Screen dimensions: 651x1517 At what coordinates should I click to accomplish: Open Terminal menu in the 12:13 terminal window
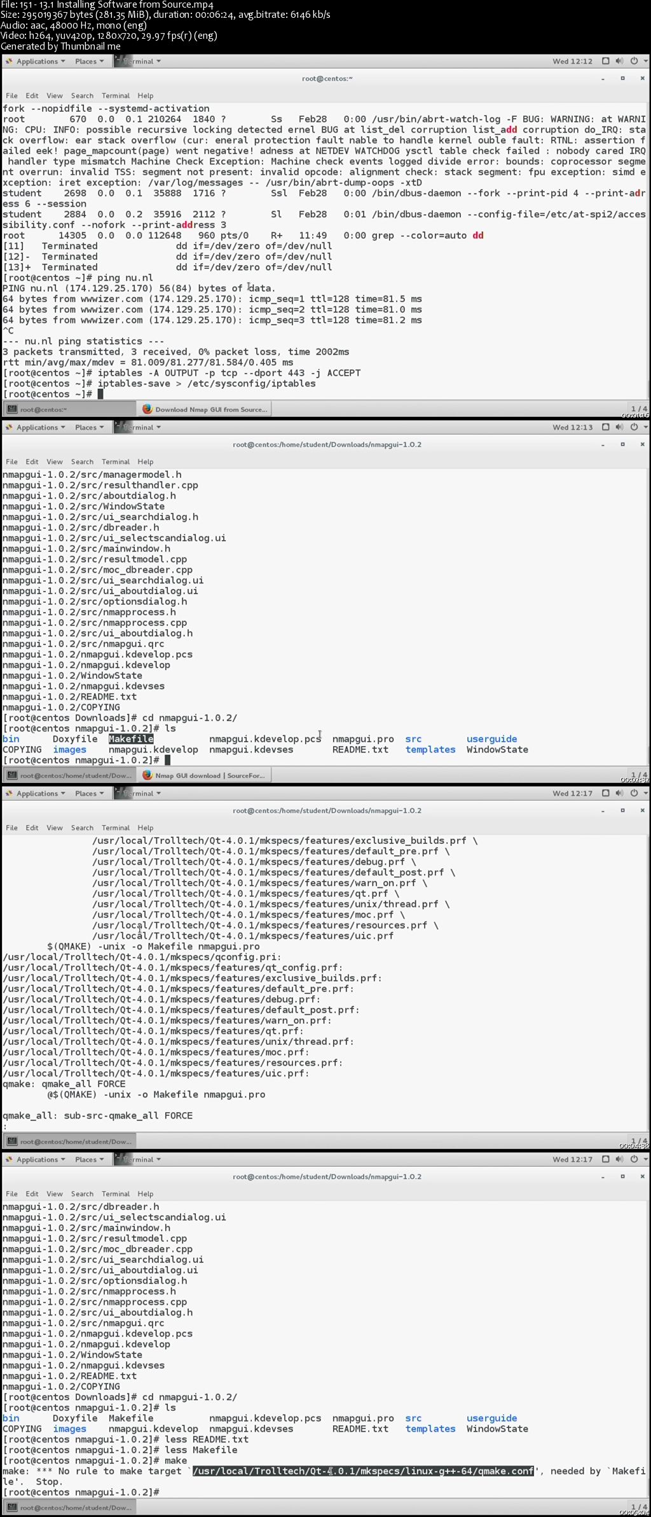pyautogui.click(x=116, y=462)
